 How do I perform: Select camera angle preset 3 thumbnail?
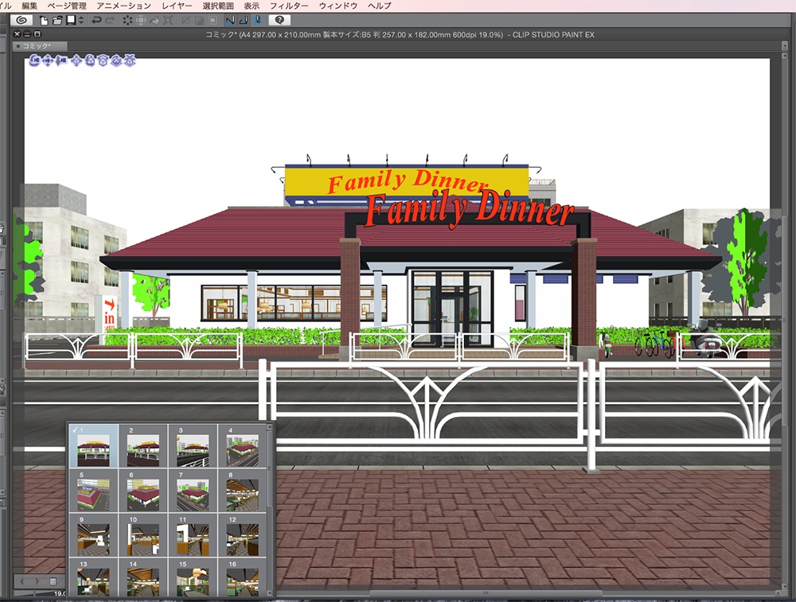coord(193,446)
